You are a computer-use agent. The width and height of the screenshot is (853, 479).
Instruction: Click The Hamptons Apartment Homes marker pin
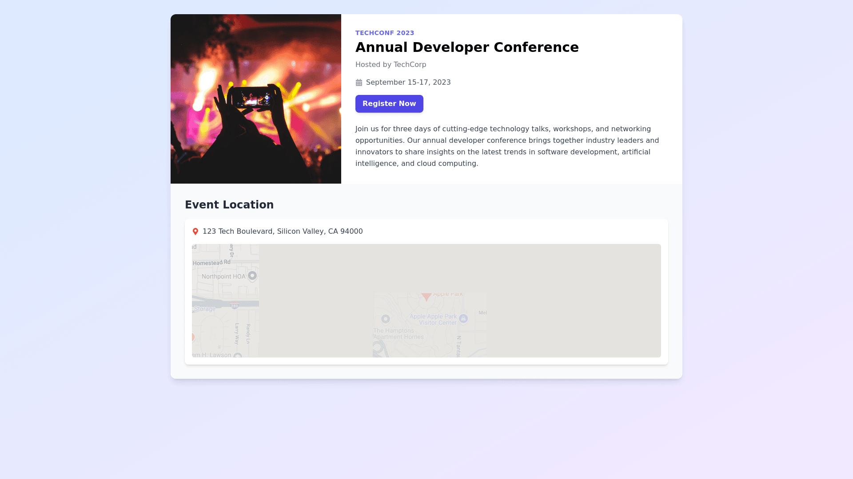(x=386, y=319)
